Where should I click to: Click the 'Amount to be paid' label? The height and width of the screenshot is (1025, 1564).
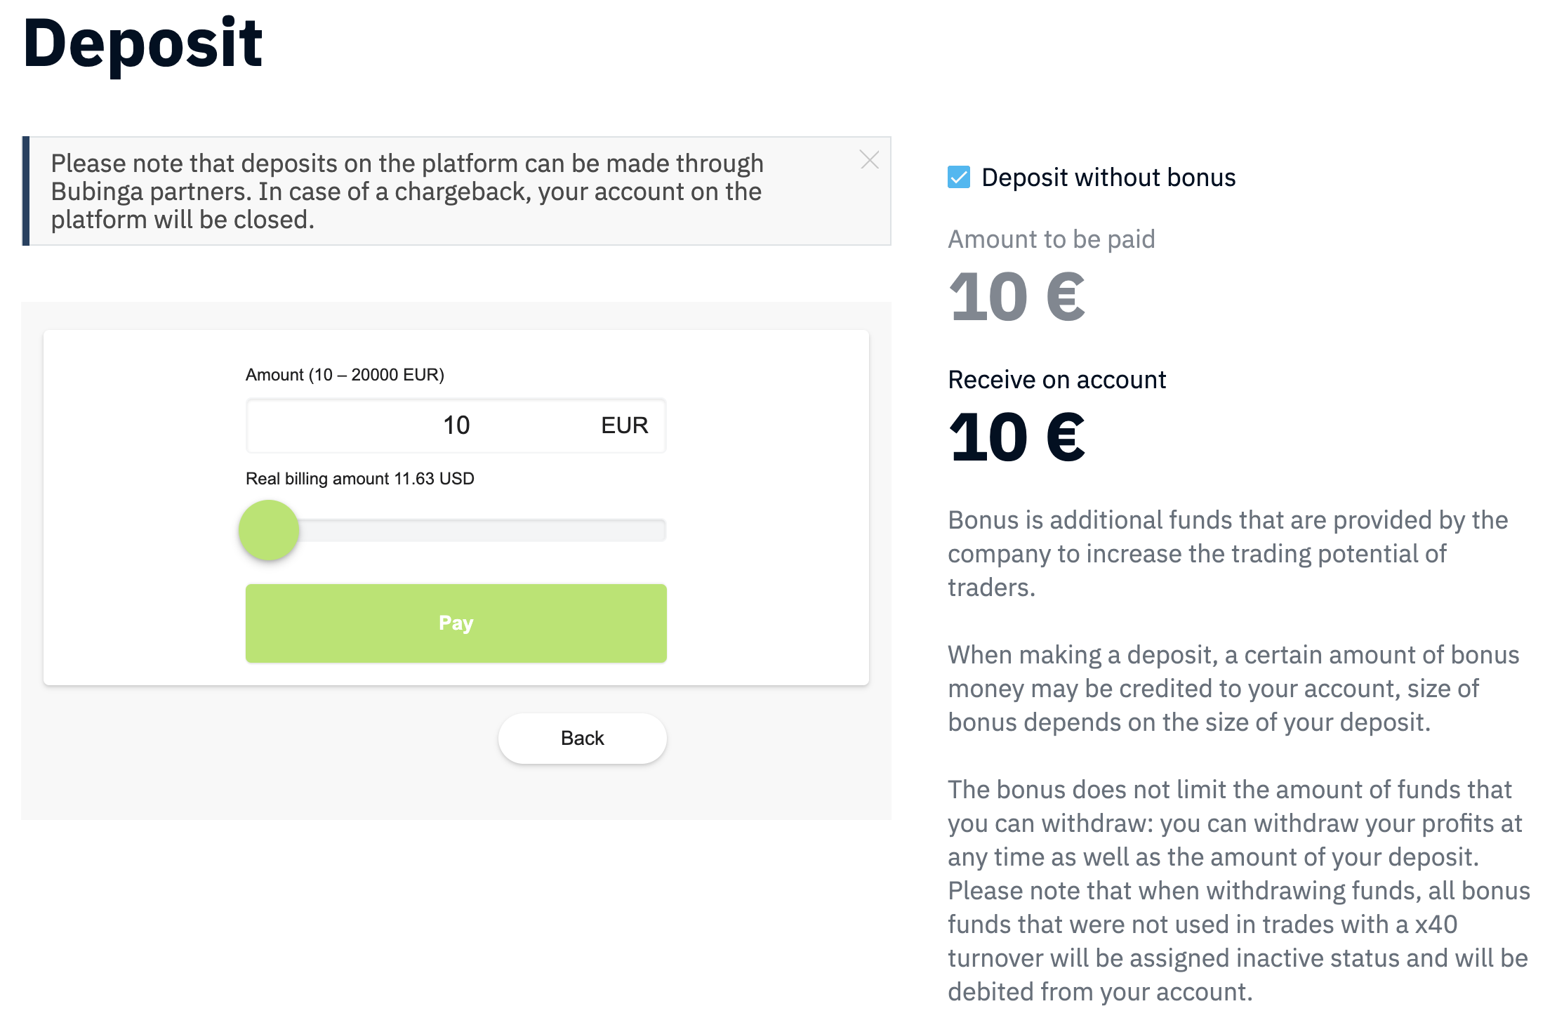[x=1051, y=239]
